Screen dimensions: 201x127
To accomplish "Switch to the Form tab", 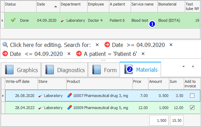I will pyautogui.click(x=104, y=70).
